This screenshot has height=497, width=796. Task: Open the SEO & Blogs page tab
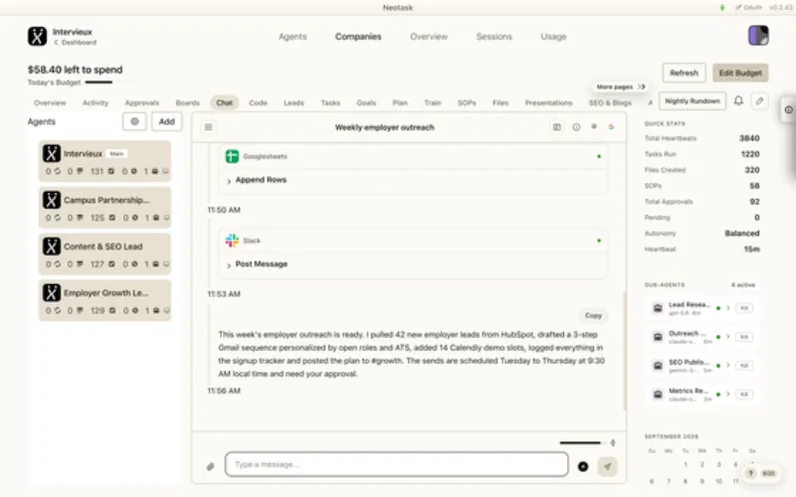(610, 103)
